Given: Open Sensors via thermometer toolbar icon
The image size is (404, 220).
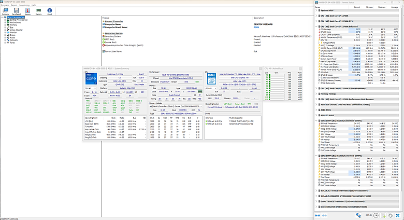Looking at the screenshot, I should coord(27,10).
